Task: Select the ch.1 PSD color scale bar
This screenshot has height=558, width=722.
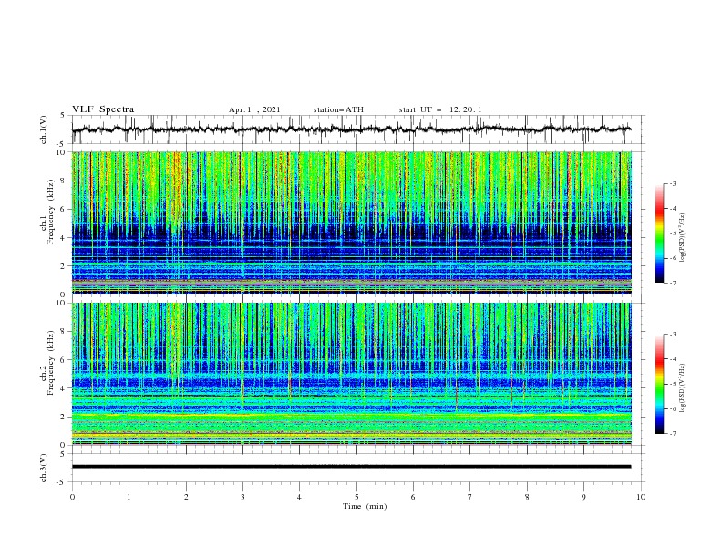Action: [660, 233]
